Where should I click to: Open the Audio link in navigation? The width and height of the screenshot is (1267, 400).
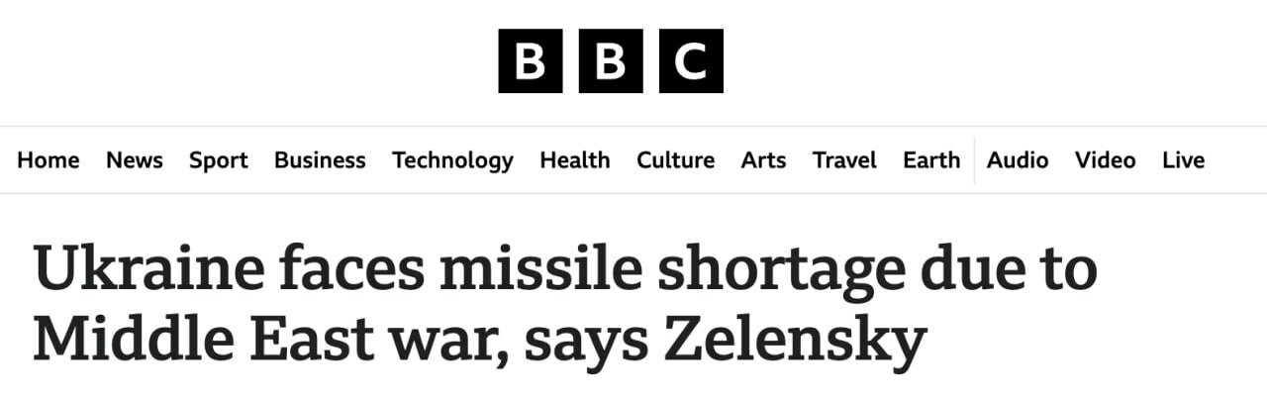(1018, 160)
